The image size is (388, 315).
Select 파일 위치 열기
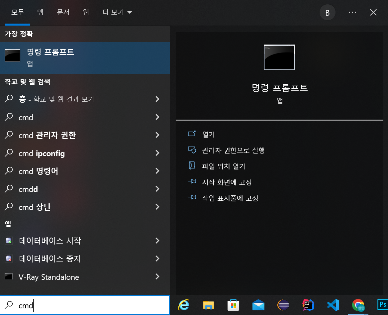224,166
